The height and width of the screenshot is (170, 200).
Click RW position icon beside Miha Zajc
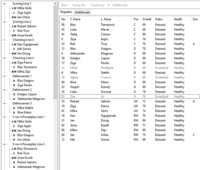coord(14,72)
